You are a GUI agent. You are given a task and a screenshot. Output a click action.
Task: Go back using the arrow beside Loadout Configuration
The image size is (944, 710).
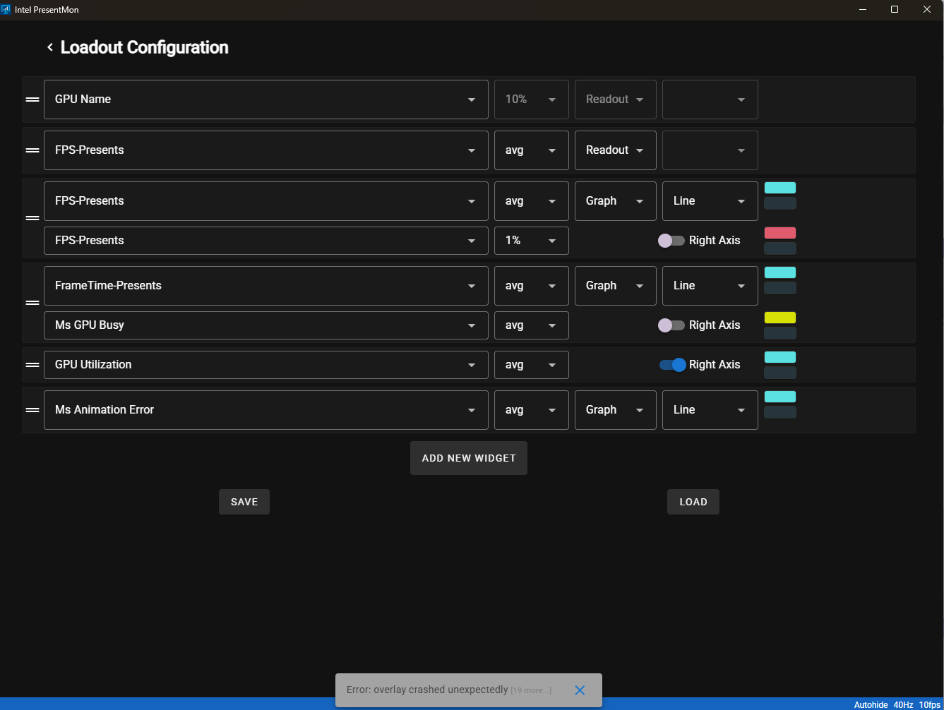point(50,47)
